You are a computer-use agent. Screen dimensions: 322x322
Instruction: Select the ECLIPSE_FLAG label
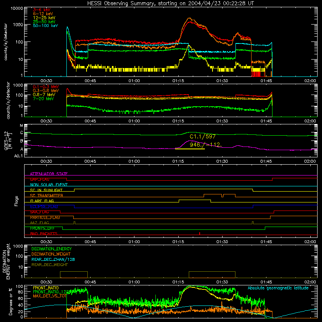point(44,206)
